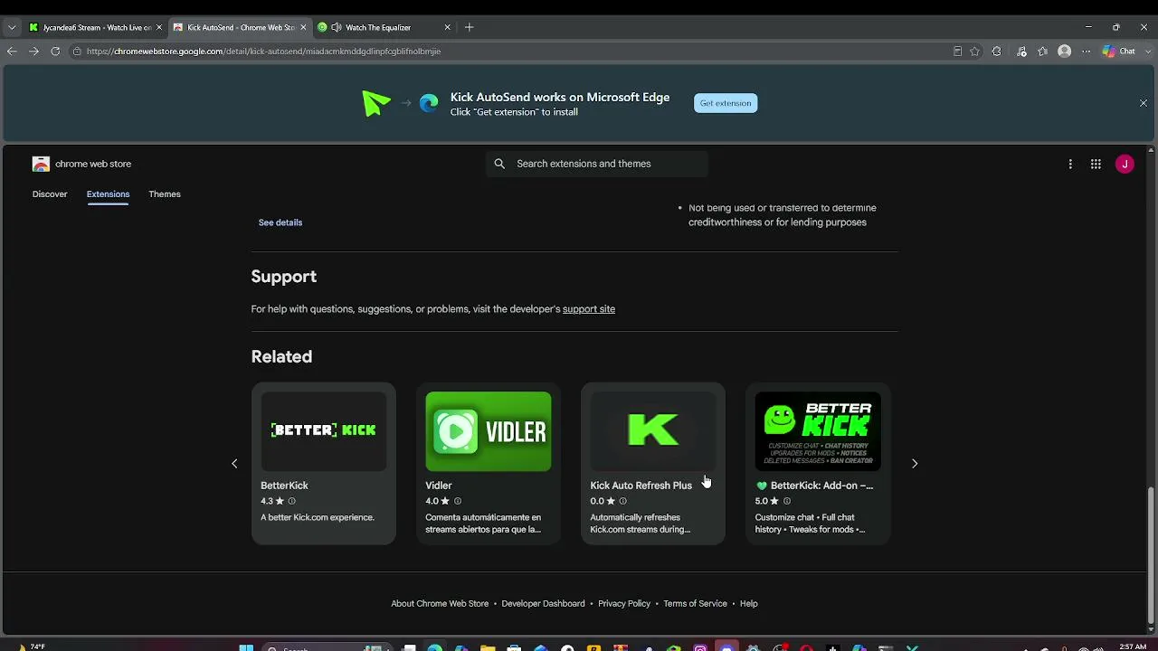1158x651 pixels.
Task: Click the page vertical scrollbar thumb
Action: [x=1151, y=555]
